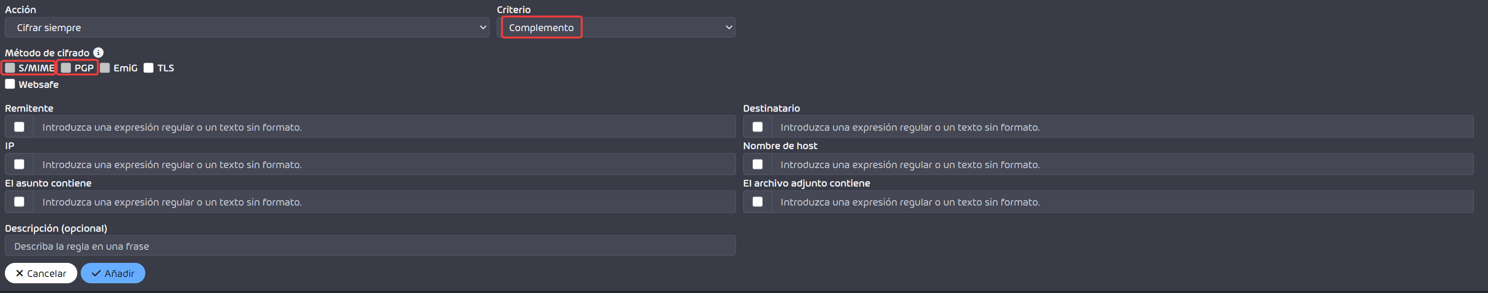
Task: Click into the Destinatario text field
Action: [1122, 126]
